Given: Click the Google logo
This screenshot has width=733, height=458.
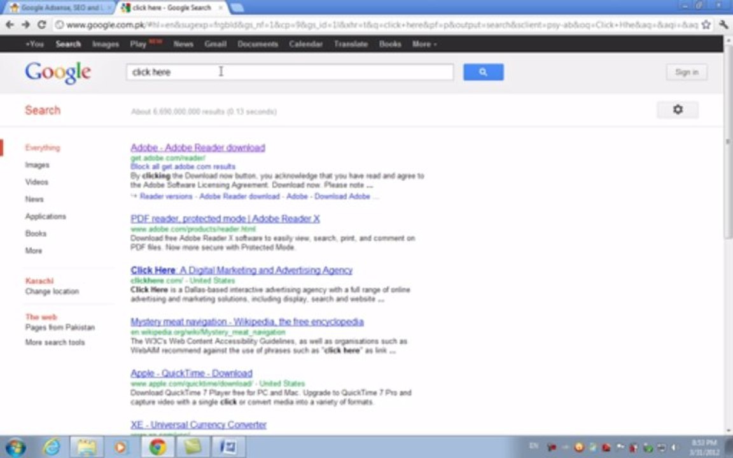Looking at the screenshot, I should pyautogui.click(x=58, y=73).
